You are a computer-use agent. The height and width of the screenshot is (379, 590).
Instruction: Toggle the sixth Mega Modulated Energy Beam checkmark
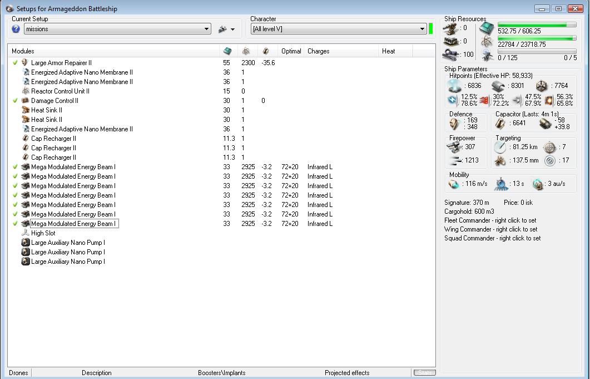[15, 214]
